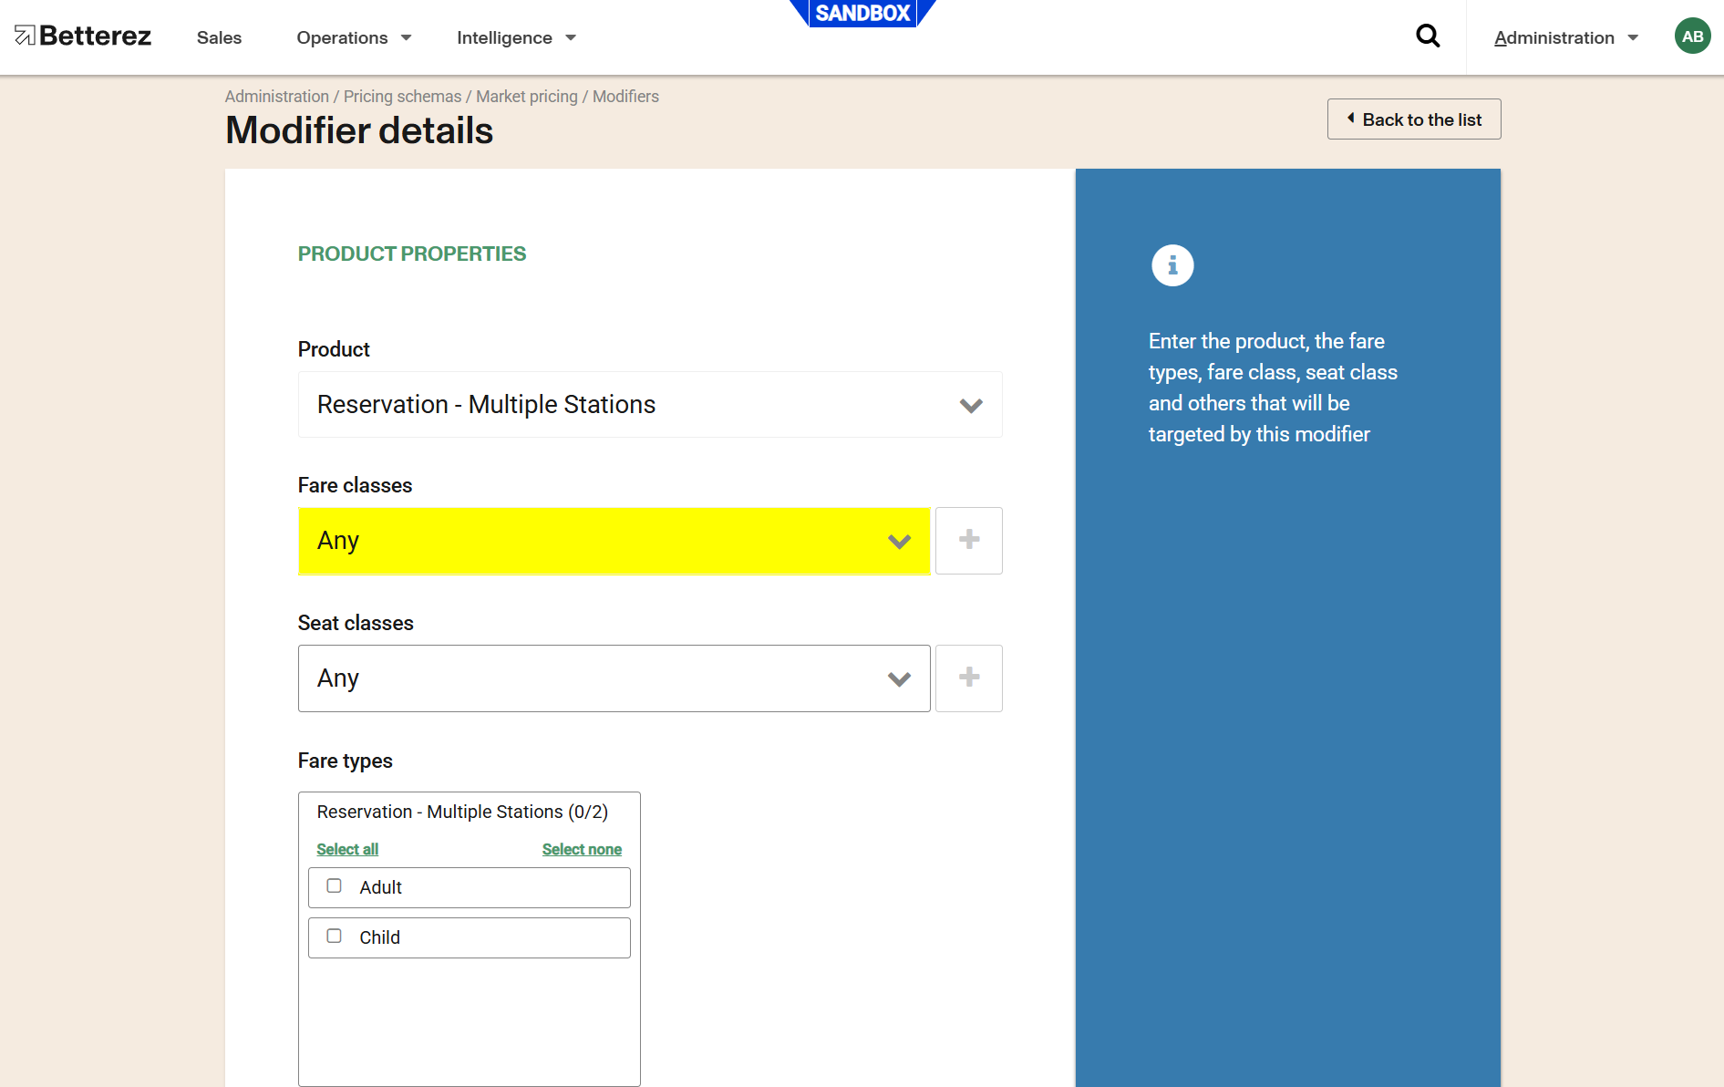Click the Fare types label
Screen dimensions: 1724x1087
[x=346, y=761]
